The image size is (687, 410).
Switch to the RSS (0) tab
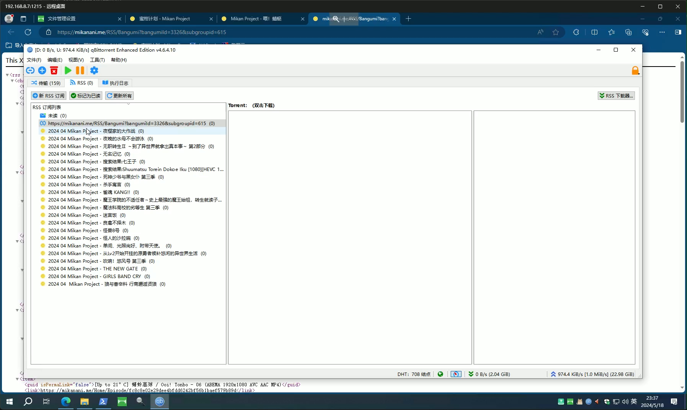pyautogui.click(x=81, y=83)
